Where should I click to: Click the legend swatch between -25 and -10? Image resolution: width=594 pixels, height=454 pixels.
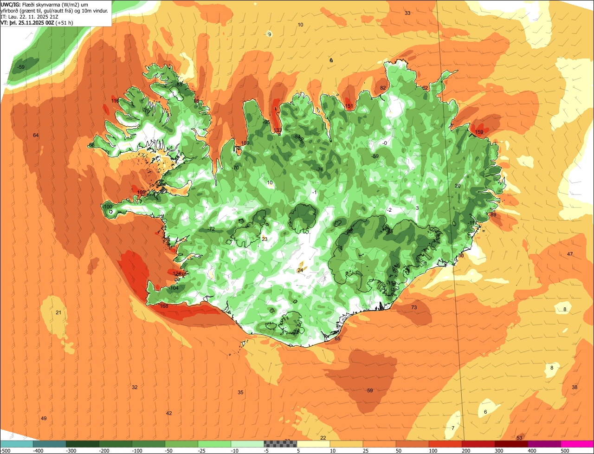[x=214, y=444]
